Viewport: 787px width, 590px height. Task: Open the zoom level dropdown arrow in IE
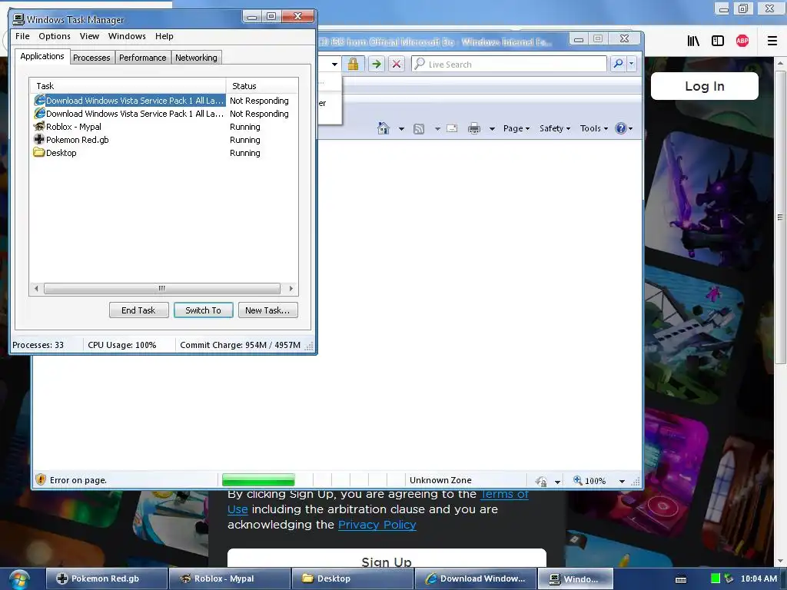(x=622, y=481)
